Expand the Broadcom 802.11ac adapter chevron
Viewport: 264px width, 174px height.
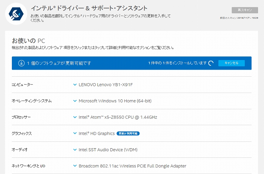[75, 166]
